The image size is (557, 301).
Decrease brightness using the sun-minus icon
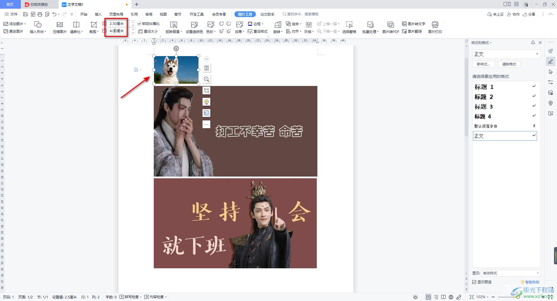229,31
